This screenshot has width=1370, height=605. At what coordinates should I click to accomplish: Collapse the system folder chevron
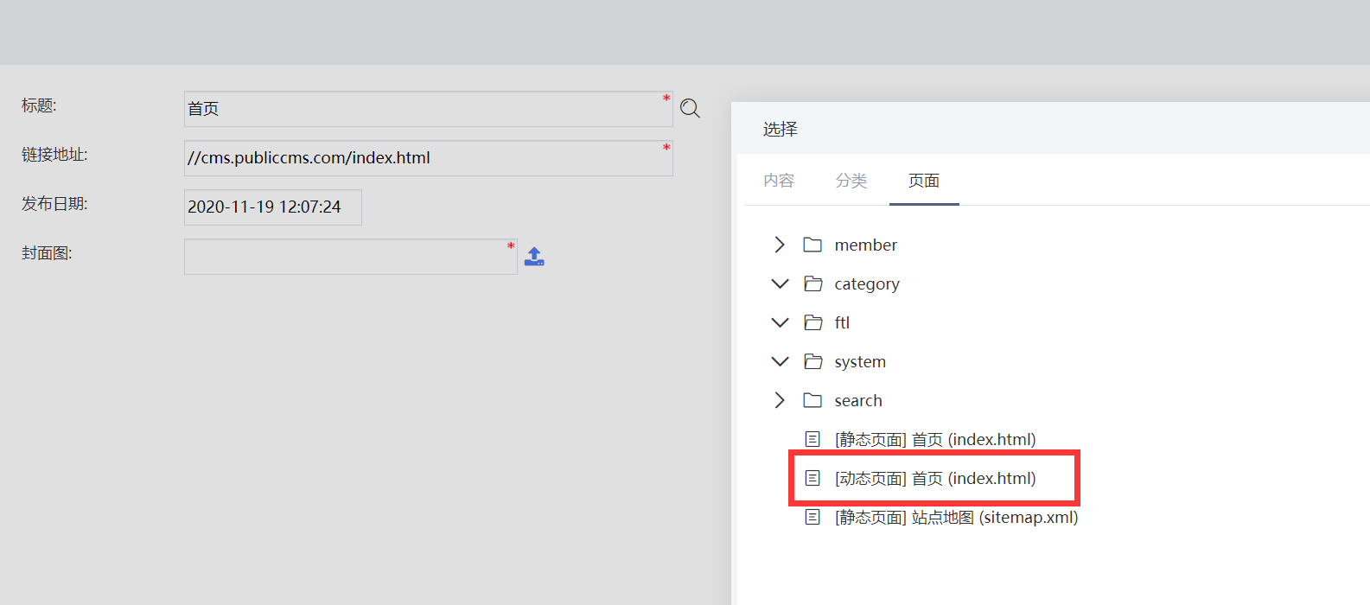click(x=780, y=361)
